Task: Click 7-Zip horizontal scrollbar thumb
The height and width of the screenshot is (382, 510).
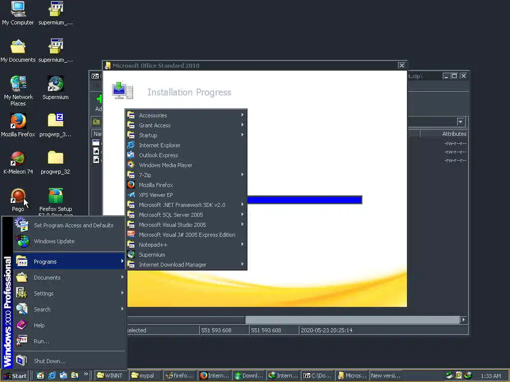Action: (352, 320)
